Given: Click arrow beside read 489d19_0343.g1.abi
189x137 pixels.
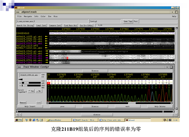Looking at the screenshot, I should click(47, 51).
